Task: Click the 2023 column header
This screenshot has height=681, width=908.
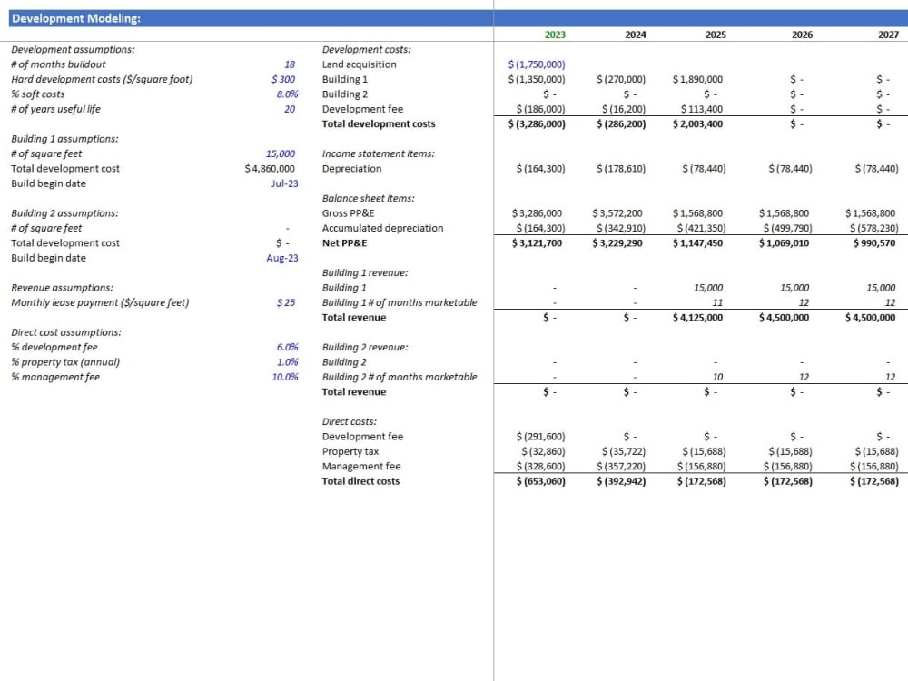Action: [554, 34]
